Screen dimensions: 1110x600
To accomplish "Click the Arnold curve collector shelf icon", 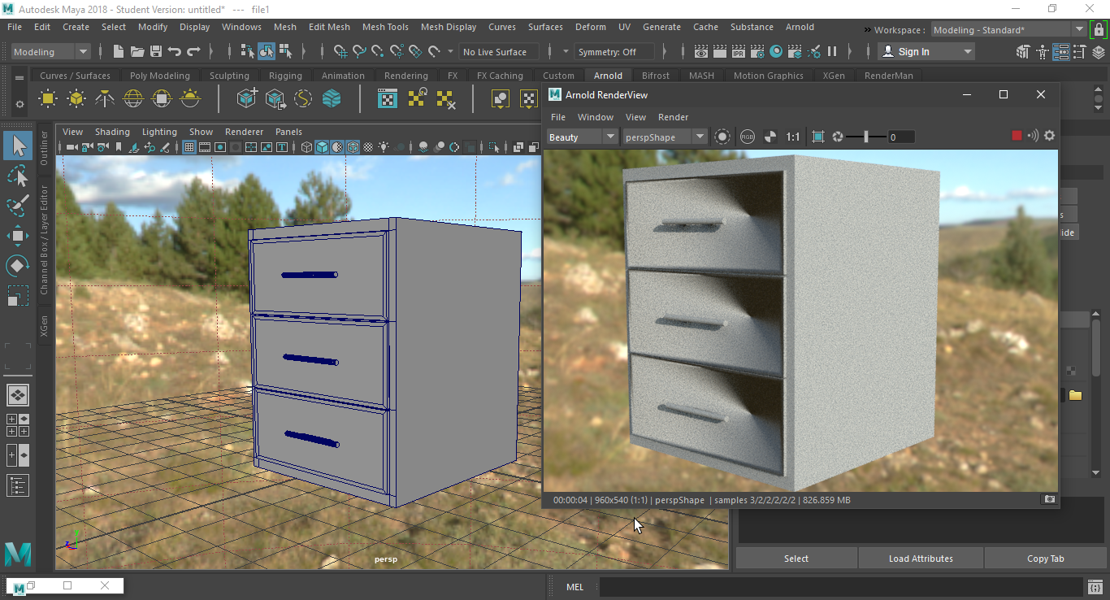I will click(x=303, y=99).
